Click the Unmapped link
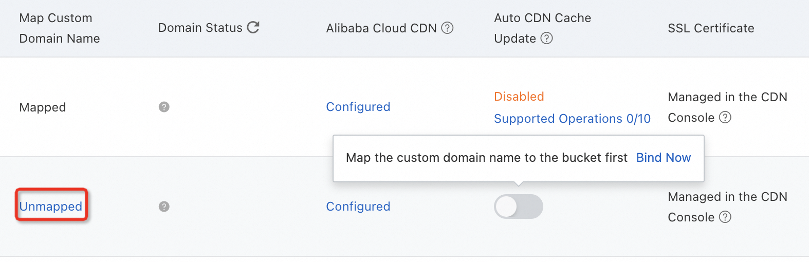The image size is (809, 262). tap(51, 207)
